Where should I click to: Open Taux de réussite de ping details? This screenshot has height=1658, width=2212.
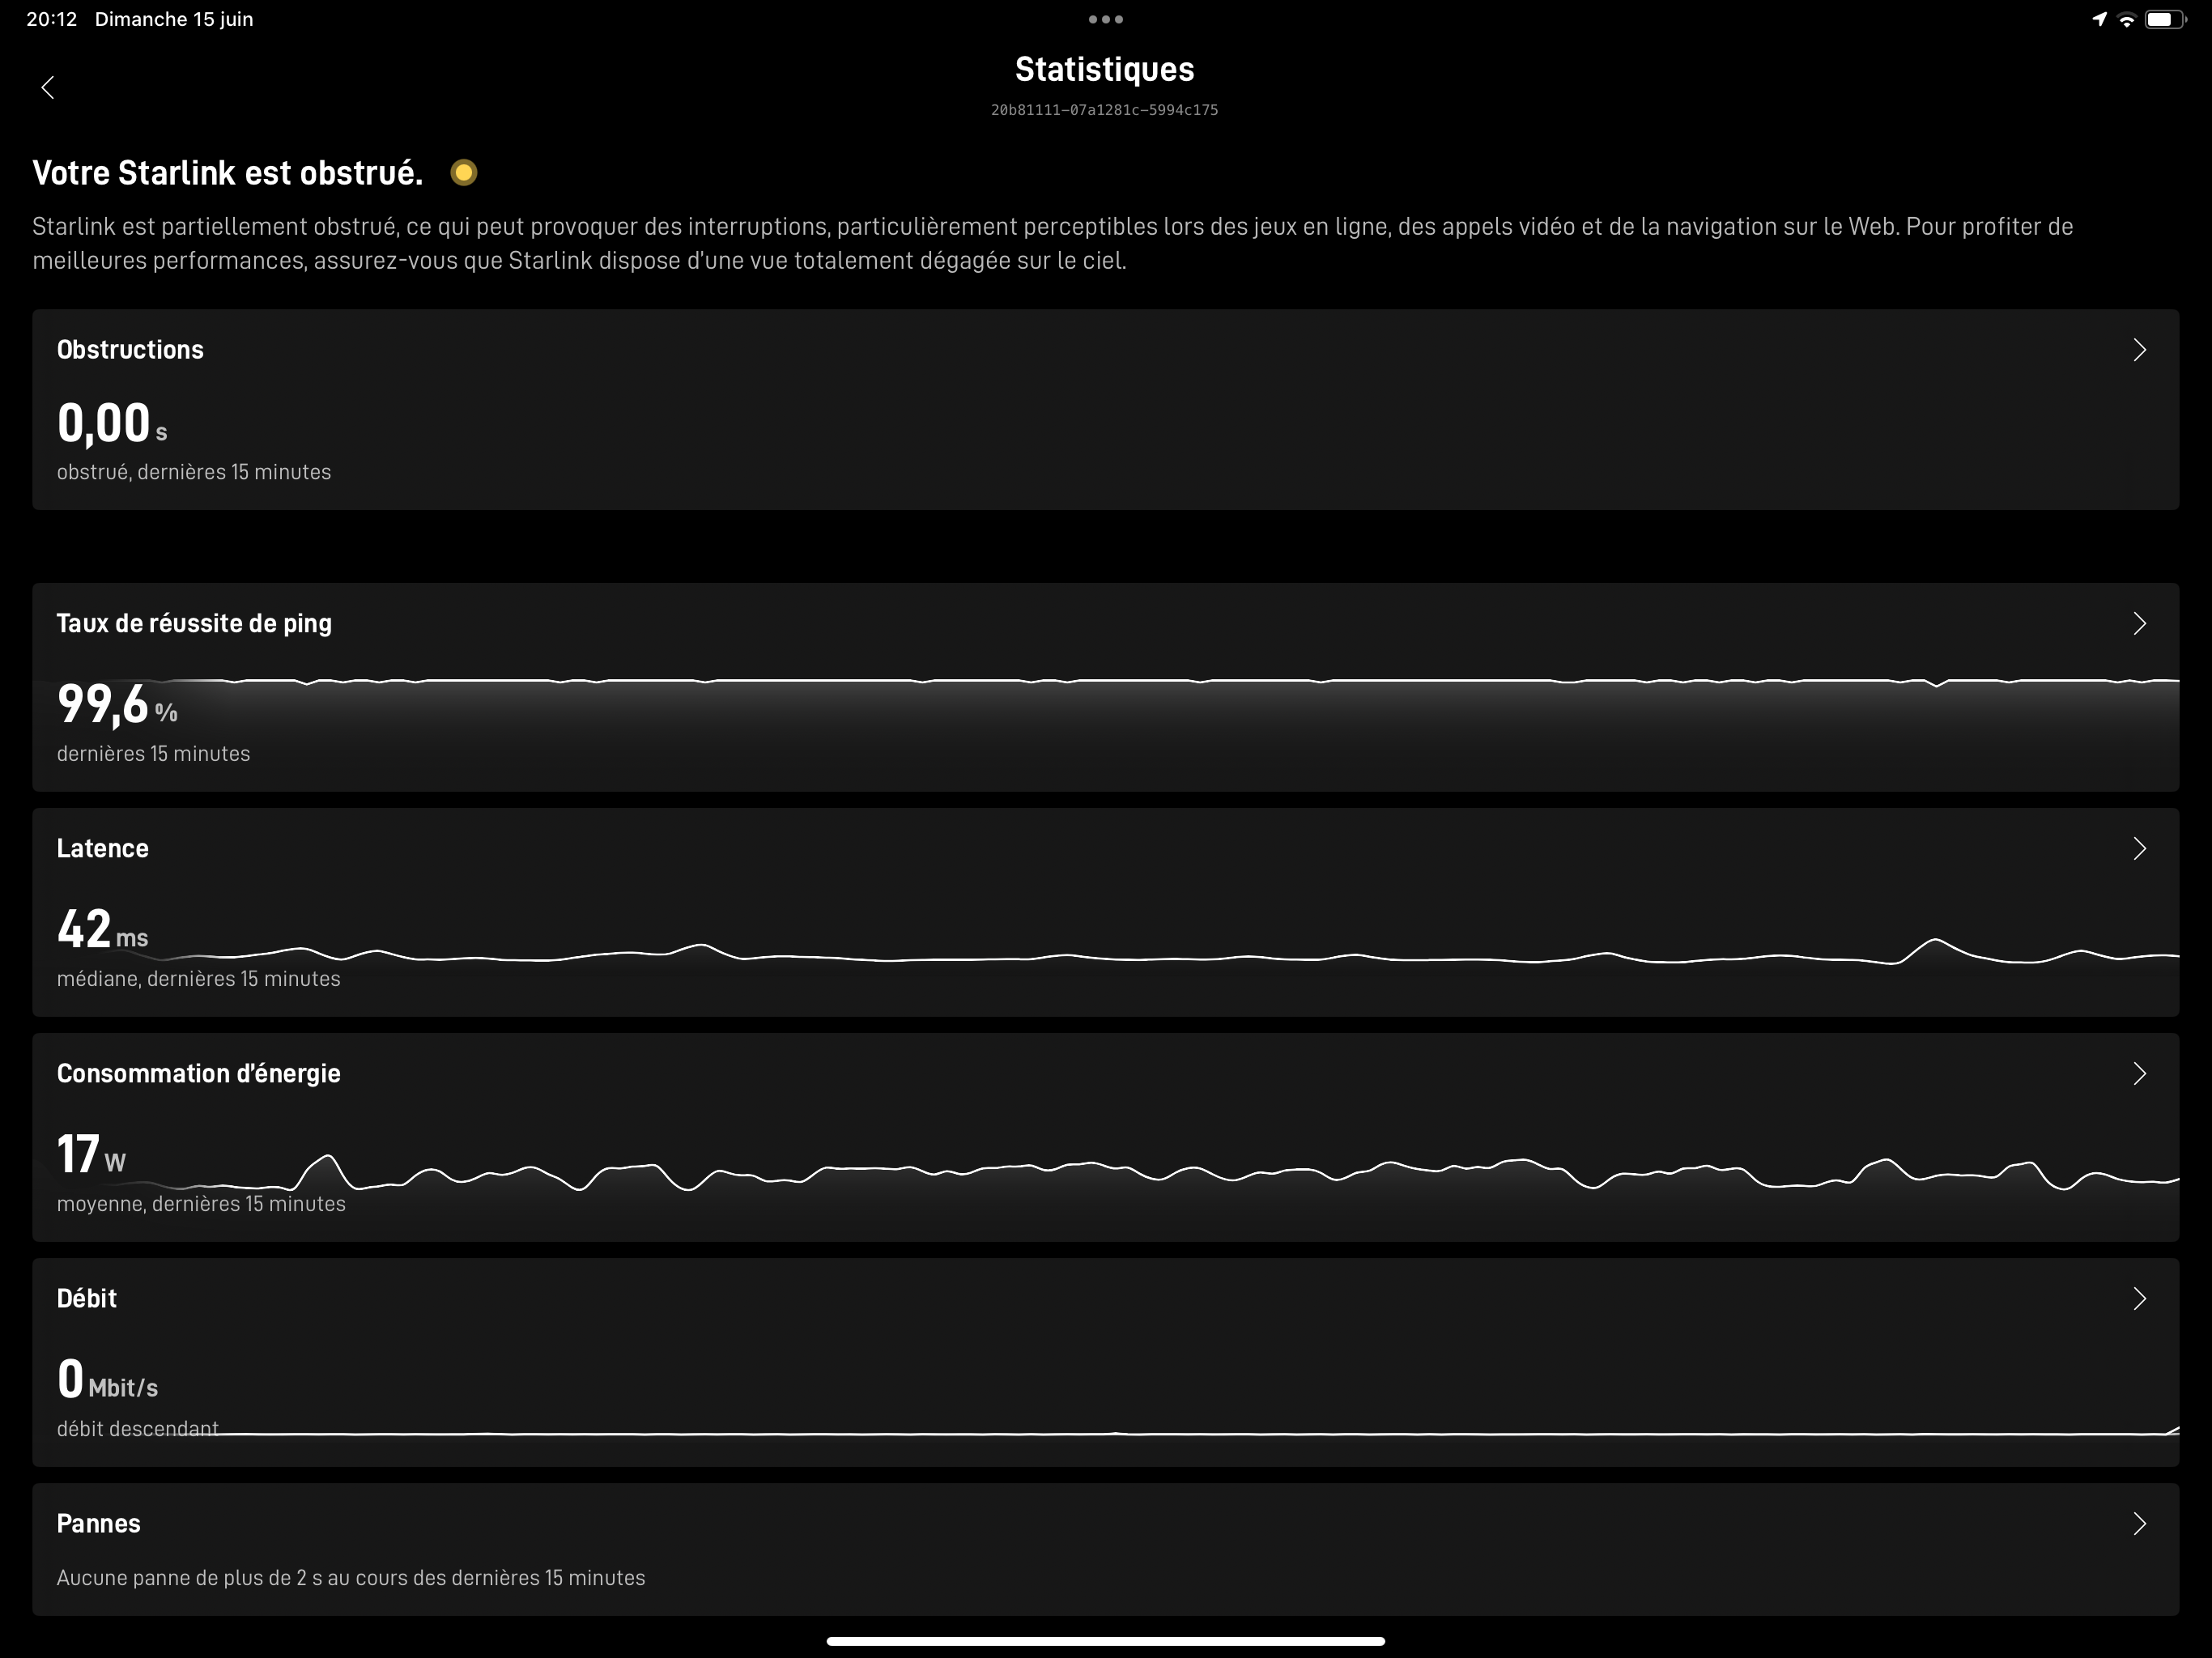(194, 624)
